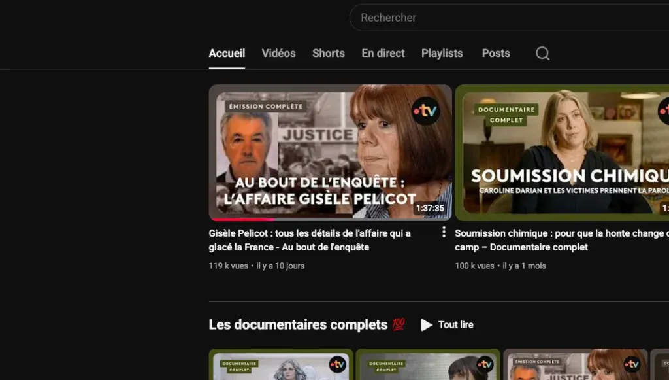The width and height of the screenshot is (669, 380).
Task: Click "119 k vues" view count text
Action: 228,266
